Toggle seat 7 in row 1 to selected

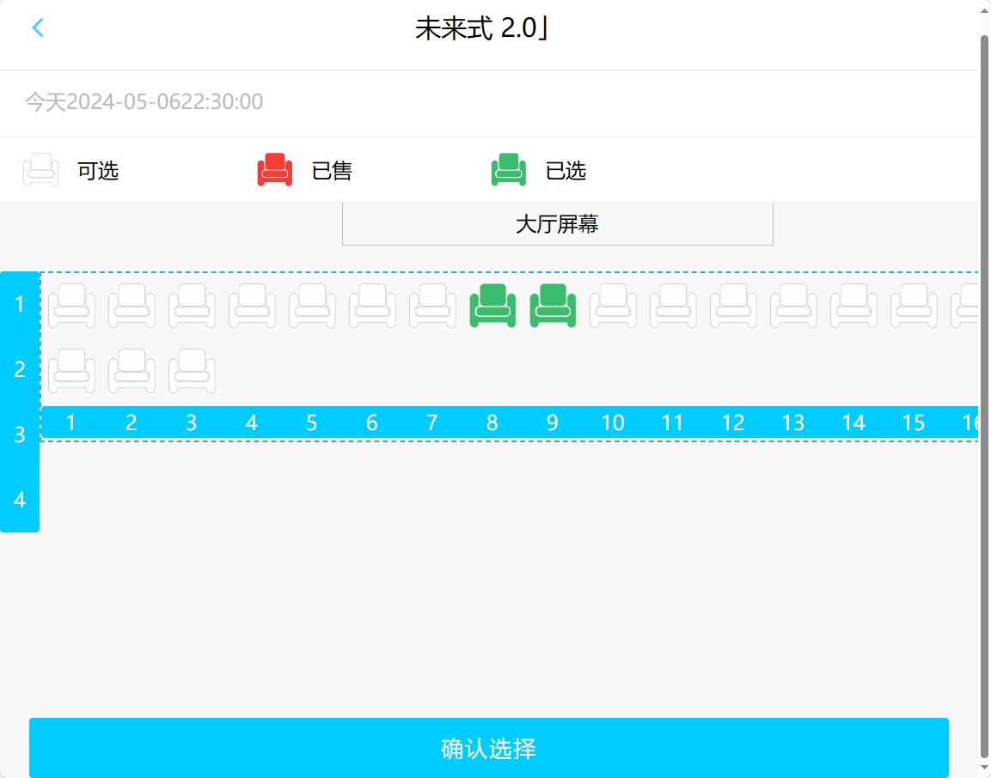[x=432, y=305]
